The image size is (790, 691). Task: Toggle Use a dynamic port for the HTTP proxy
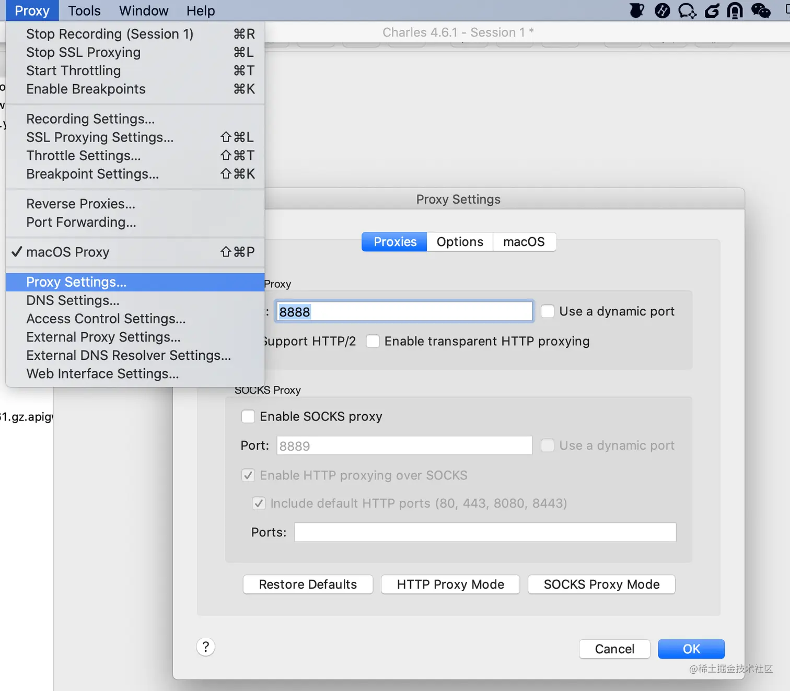(548, 311)
